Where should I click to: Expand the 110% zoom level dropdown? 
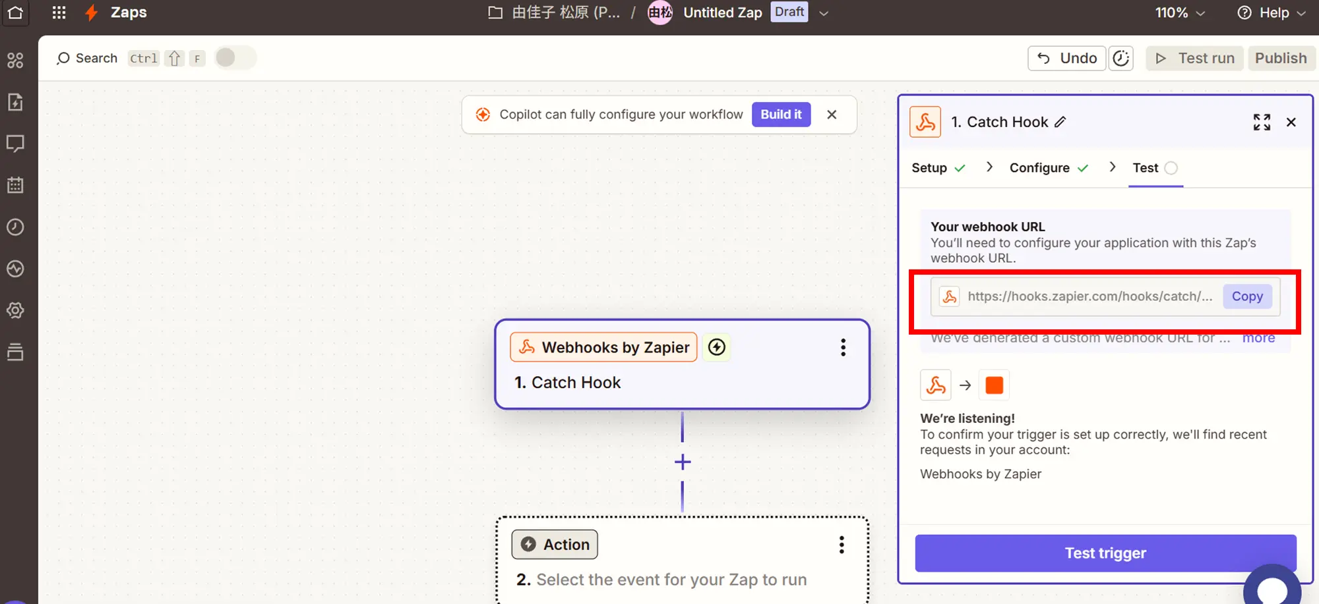[x=1179, y=13]
